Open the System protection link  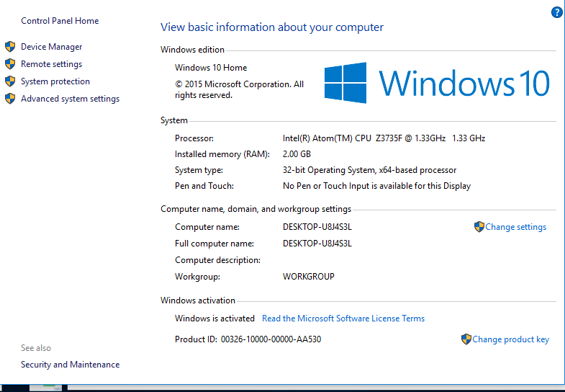pos(55,81)
